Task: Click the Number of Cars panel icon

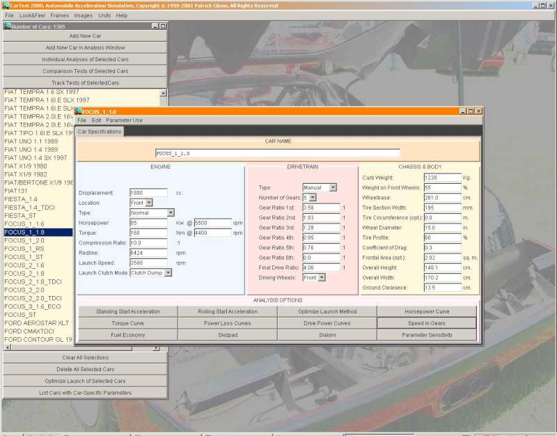Action: click(x=7, y=26)
